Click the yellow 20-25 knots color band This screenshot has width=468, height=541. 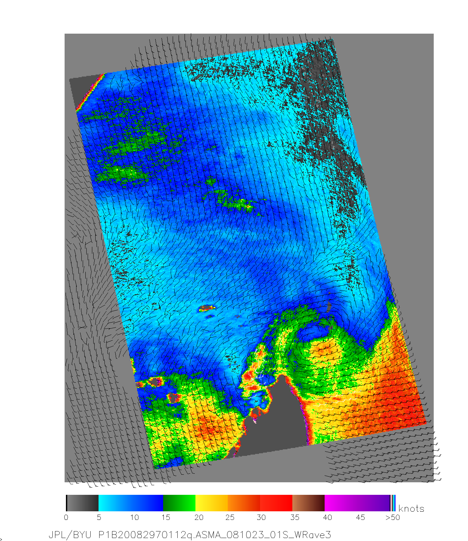click(x=212, y=503)
